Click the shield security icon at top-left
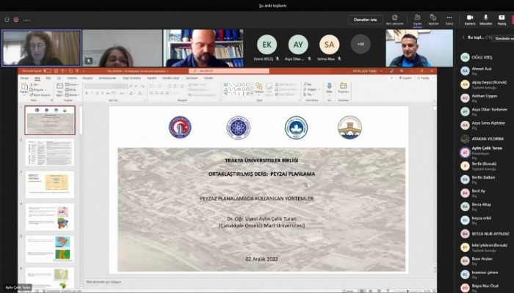 coord(7,20)
